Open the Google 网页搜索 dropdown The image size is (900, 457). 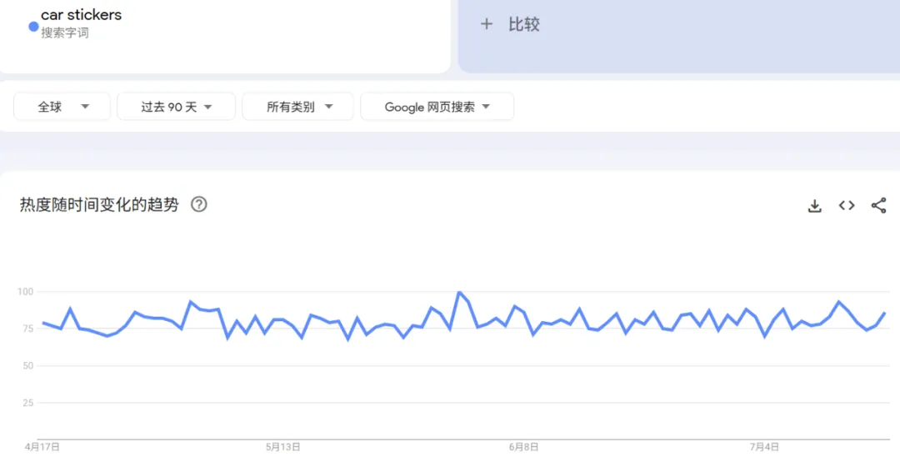(437, 107)
